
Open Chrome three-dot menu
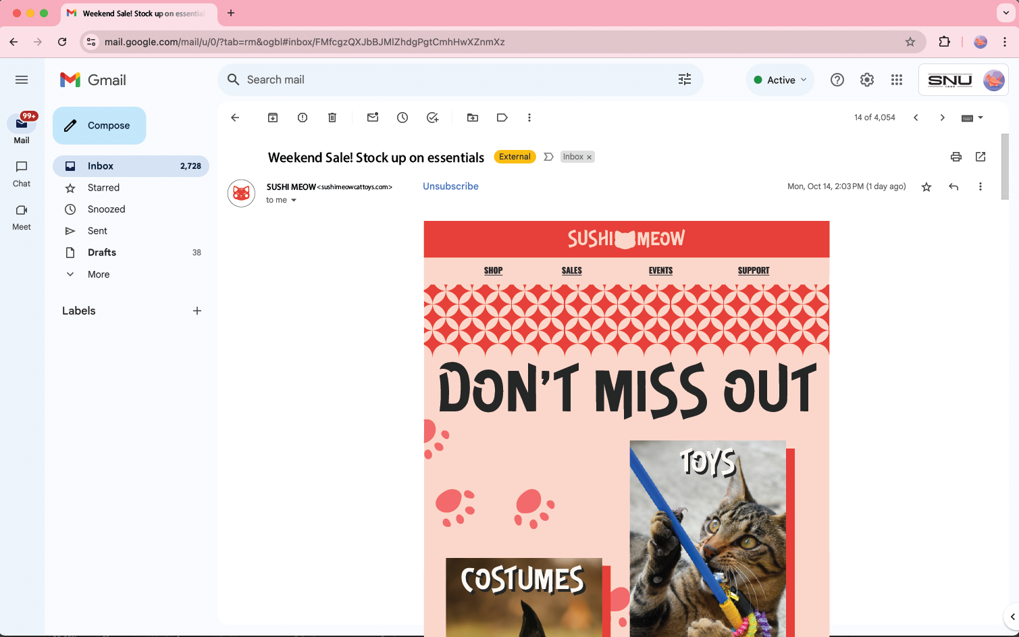click(1005, 42)
